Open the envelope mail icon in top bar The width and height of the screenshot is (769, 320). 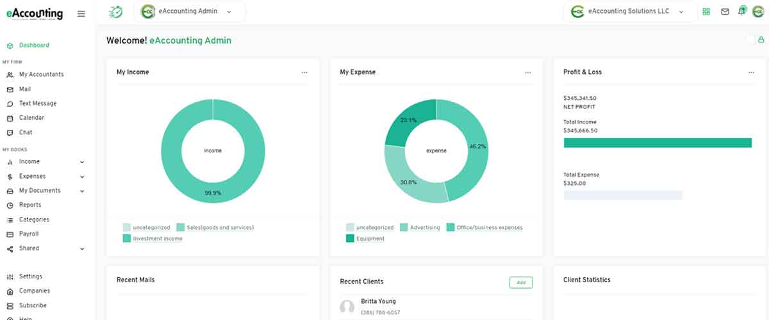coord(725,12)
